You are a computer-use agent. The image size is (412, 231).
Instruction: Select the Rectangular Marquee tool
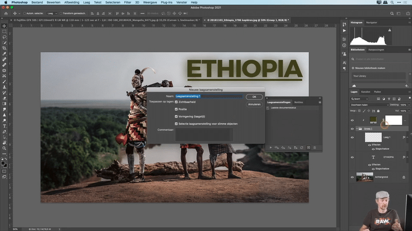click(x=4, y=32)
